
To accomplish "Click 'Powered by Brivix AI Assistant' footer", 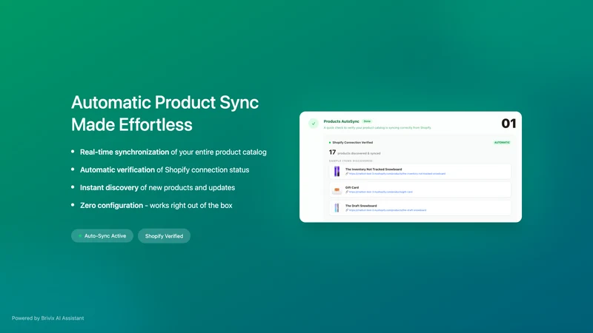I will point(47,318).
